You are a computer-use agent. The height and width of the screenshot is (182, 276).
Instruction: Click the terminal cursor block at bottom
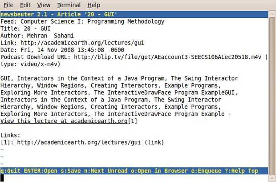click(2, 178)
